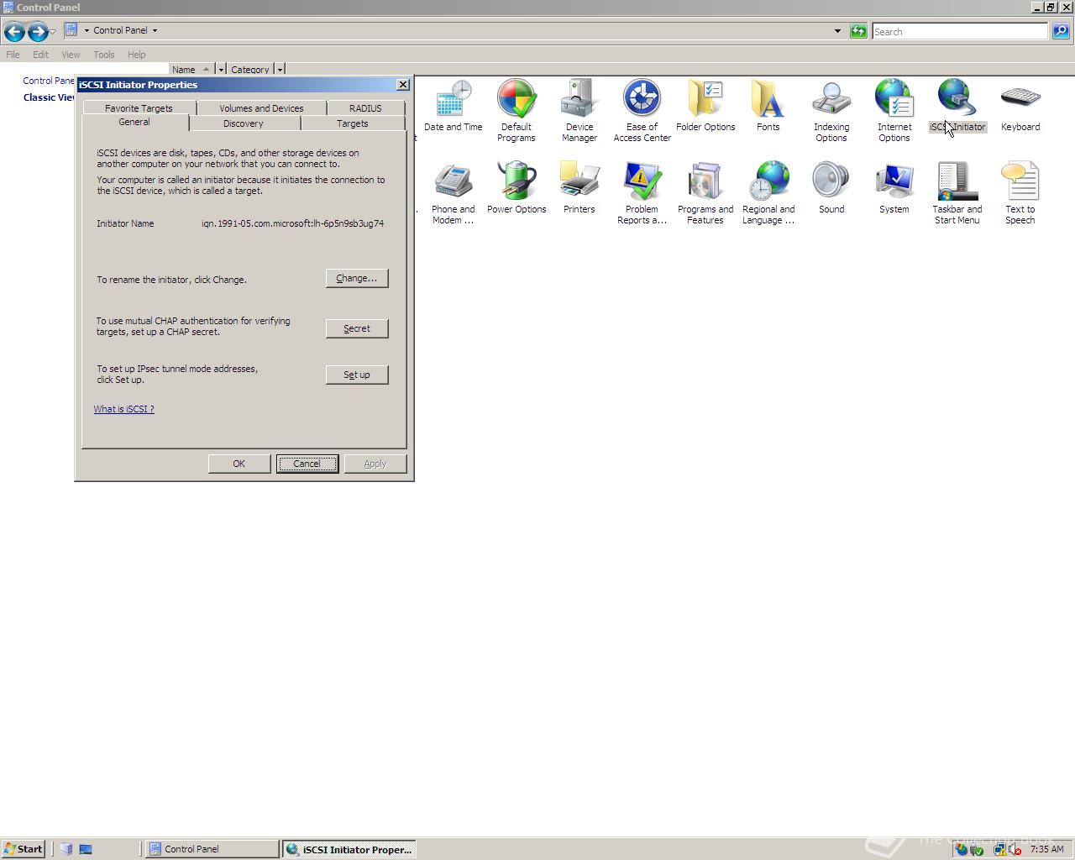The width and height of the screenshot is (1075, 860).
Task: Open Taskbar and Start Menu icon
Action: point(957,193)
